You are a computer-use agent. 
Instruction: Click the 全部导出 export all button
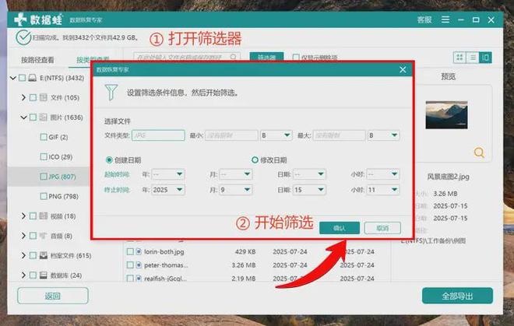click(x=457, y=296)
